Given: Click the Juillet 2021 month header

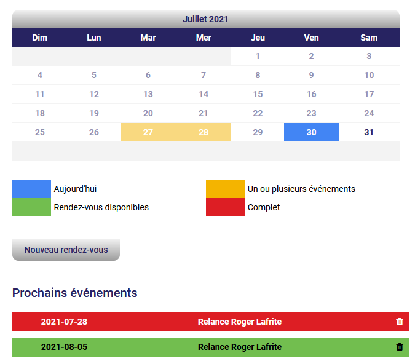Looking at the screenshot, I should click(205, 19).
